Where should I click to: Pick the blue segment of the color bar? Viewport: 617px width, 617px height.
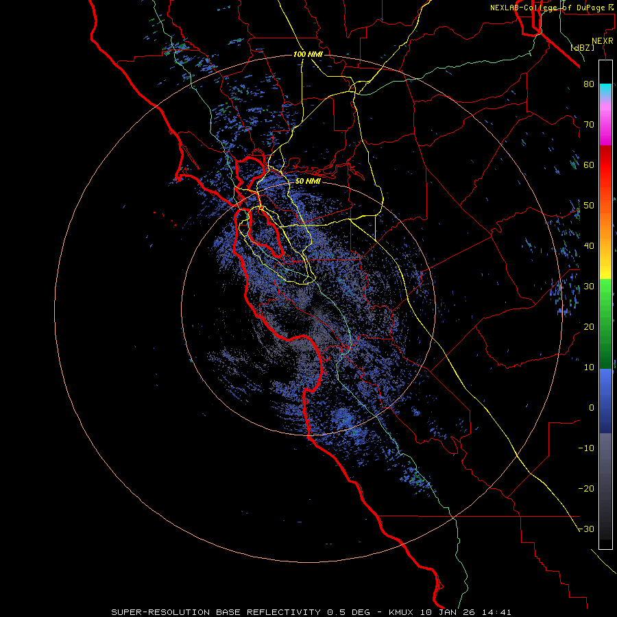click(x=605, y=400)
